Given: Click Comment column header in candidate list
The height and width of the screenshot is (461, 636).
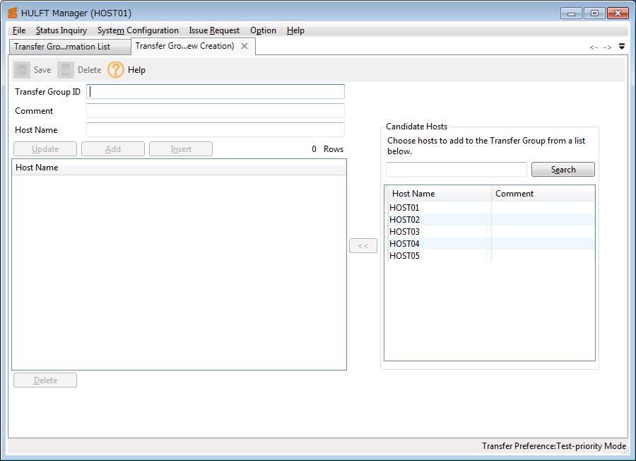Looking at the screenshot, I should click(543, 194).
